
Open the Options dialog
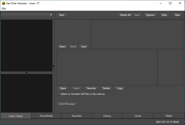pyautogui.click(x=150, y=15)
